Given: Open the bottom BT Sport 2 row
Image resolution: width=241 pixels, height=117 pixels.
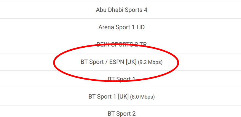Looking at the screenshot, I should pos(121,113).
